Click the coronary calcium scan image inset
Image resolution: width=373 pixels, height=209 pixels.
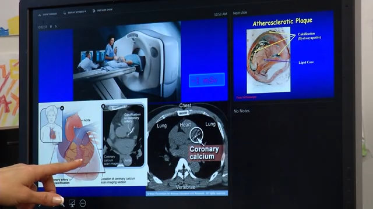(x=124, y=136)
